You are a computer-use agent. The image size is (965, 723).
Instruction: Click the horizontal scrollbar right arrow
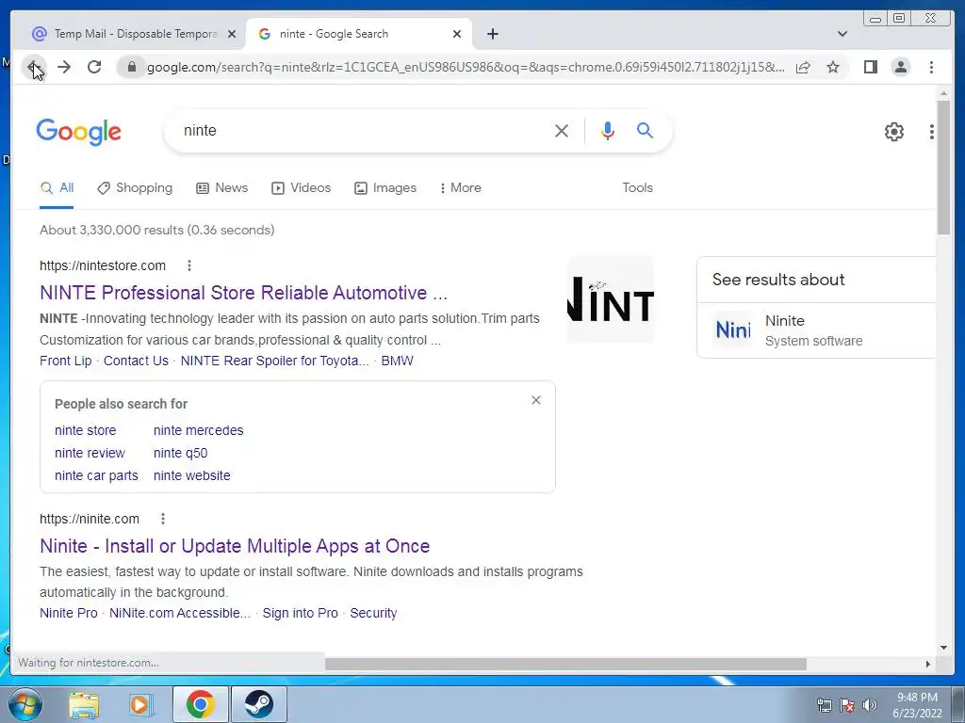(x=928, y=664)
